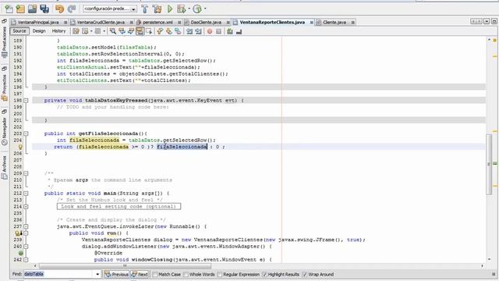Click Previous Bookmark editor icon
The width and height of the screenshot is (499, 281).
(x=160, y=31)
